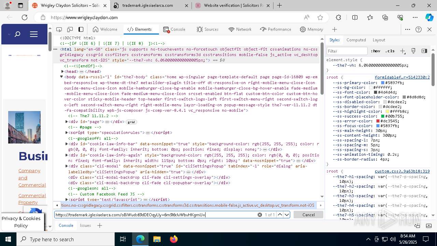
Task: Switch to the Performance tab
Action: 275,29
